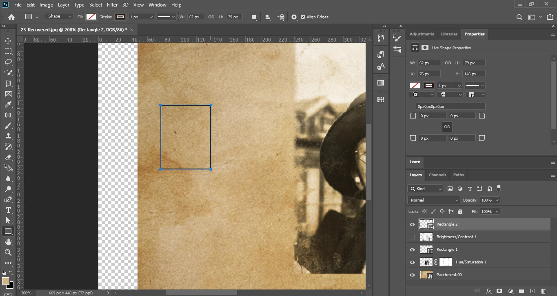Click the foreground color swatch
The height and width of the screenshot is (296, 557).
pos(6,281)
